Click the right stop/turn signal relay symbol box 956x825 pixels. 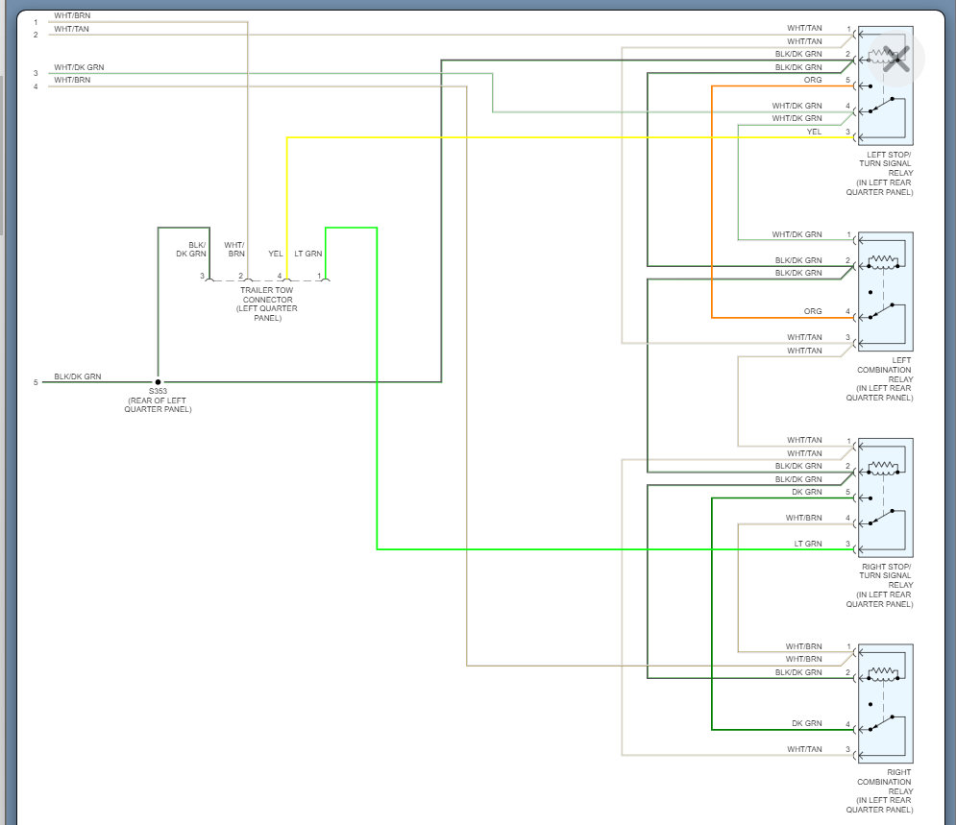click(x=885, y=497)
